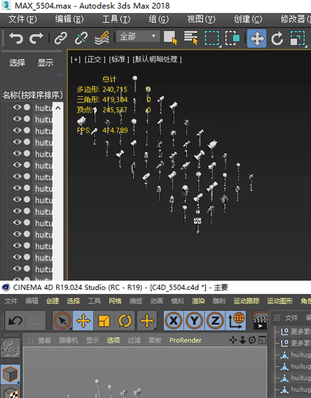
Task: Click the viewport orbit navigation icon
Action: click(x=252, y=340)
